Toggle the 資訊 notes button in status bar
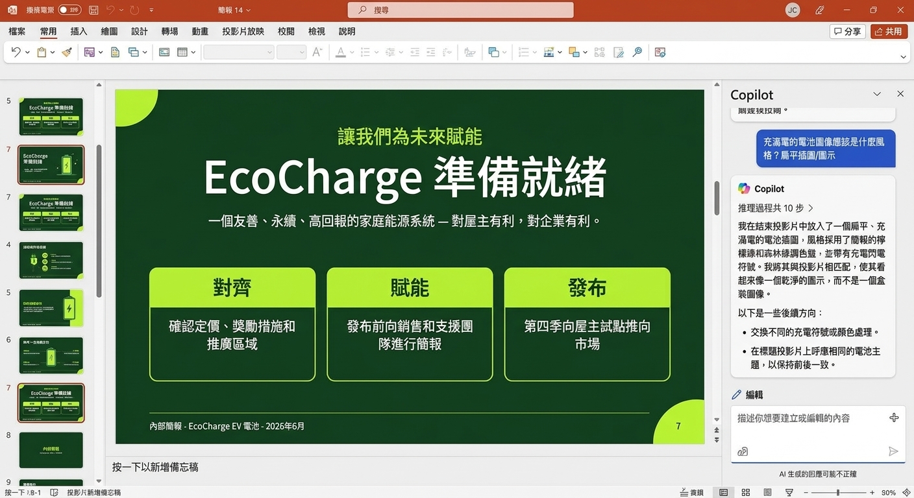Viewport: 914px width, 498px height. point(692,493)
